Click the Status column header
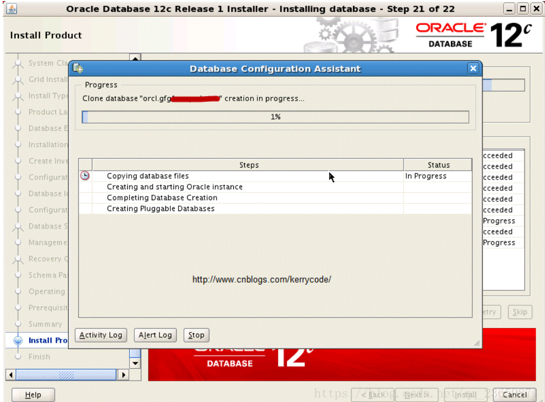Viewport: 545px width, 402px height. [438, 165]
